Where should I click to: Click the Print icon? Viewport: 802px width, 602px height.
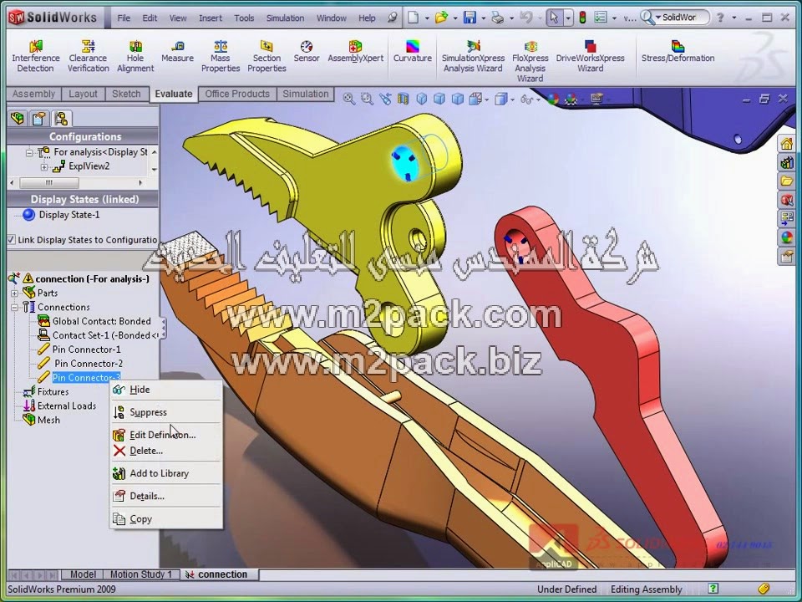tap(498, 18)
